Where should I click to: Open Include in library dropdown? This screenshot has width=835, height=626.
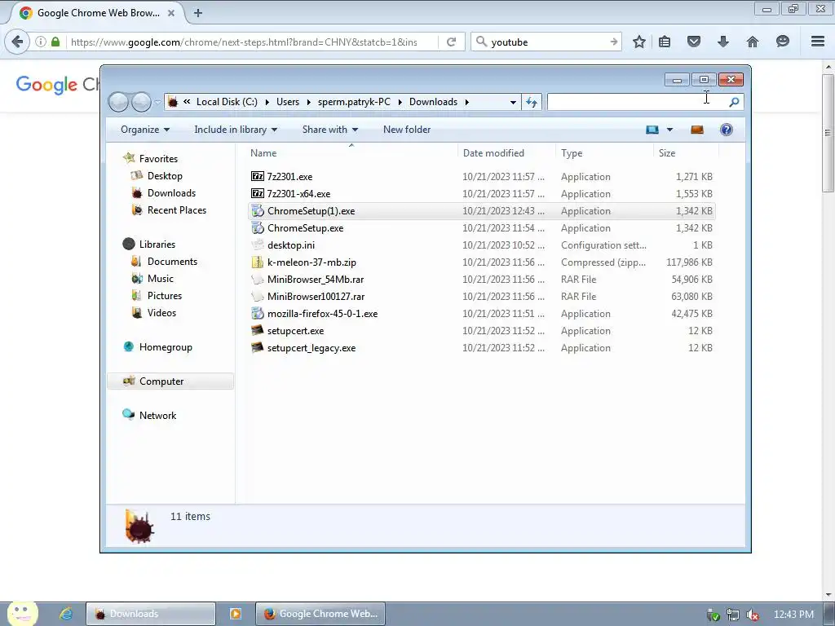point(236,130)
